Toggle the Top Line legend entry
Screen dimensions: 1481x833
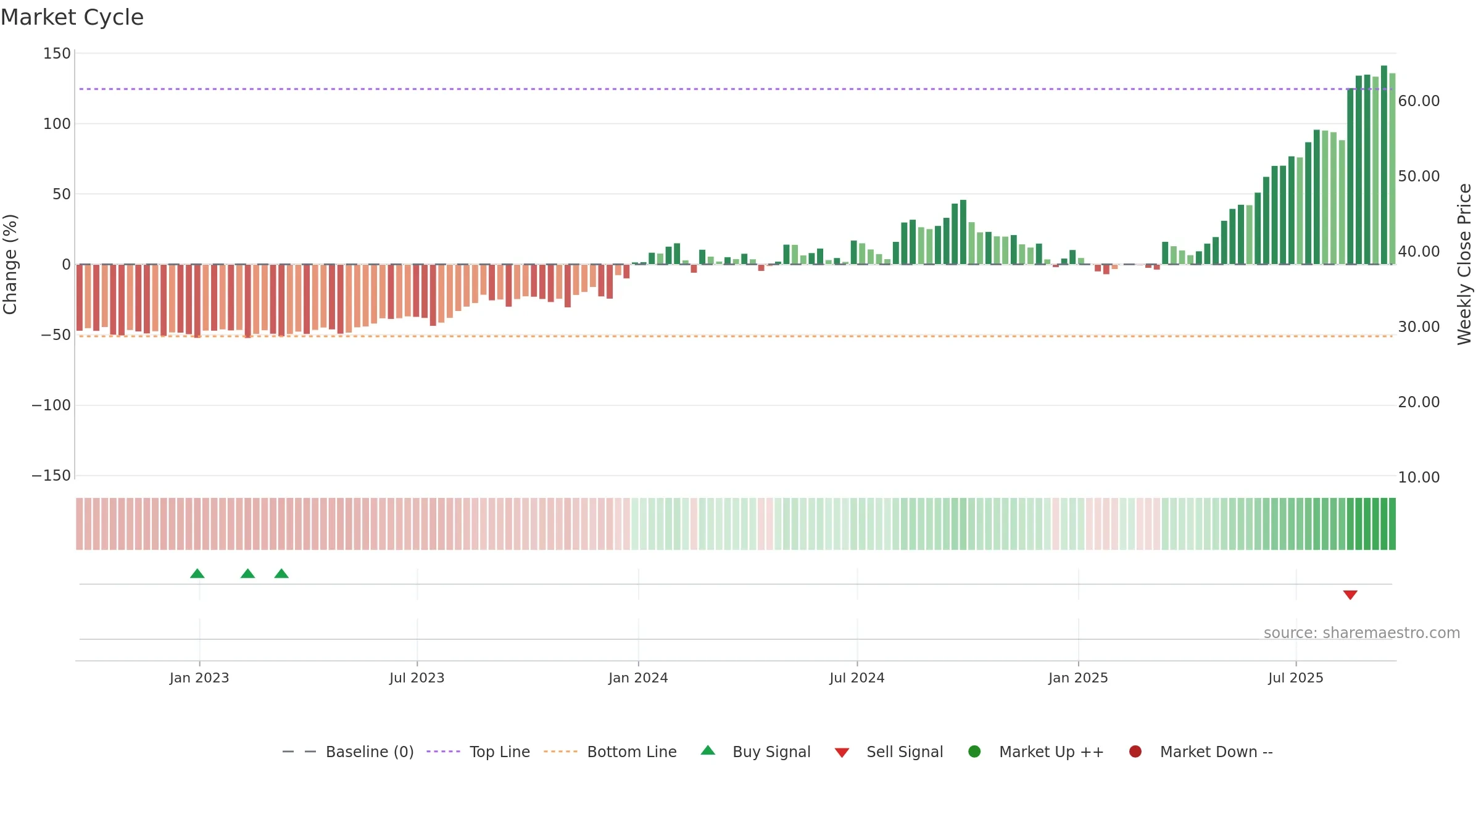[478, 752]
